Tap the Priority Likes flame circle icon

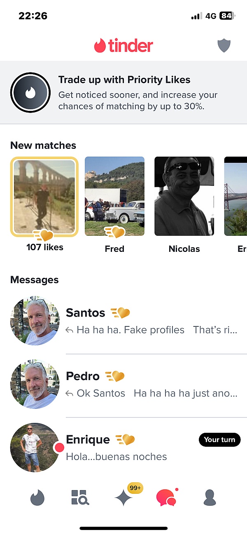click(30, 92)
